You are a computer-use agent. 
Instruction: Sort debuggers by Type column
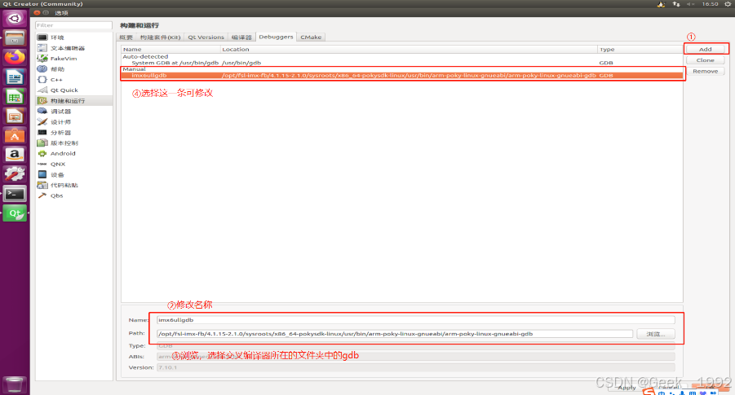click(x=640, y=49)
